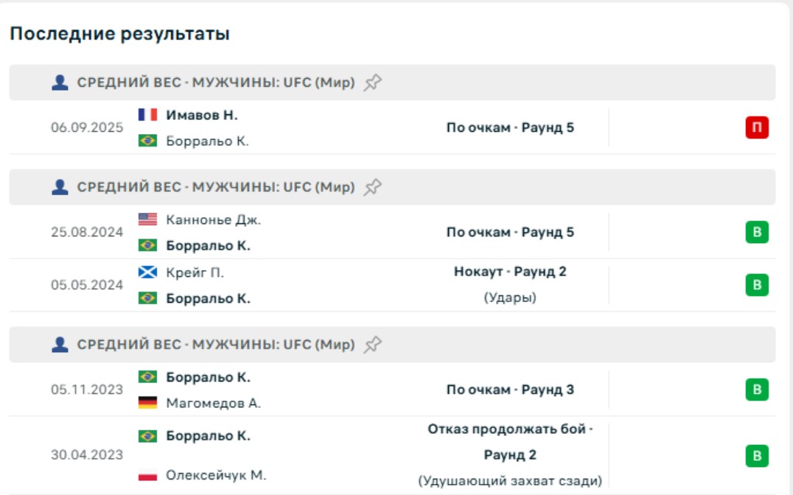The height and width of the screenshot is (495, 793).
Task: Open fighter Имавов Н. profile
Action: point(202,115)
